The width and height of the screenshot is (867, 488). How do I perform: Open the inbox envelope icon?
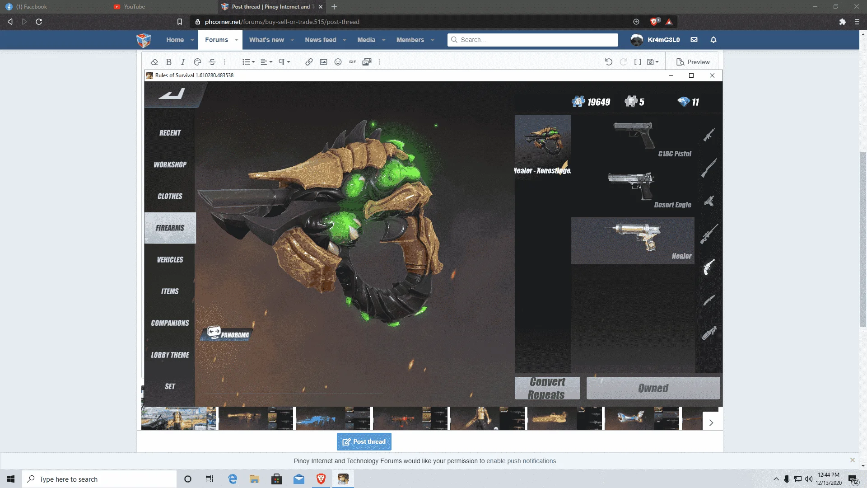[694, 40]
